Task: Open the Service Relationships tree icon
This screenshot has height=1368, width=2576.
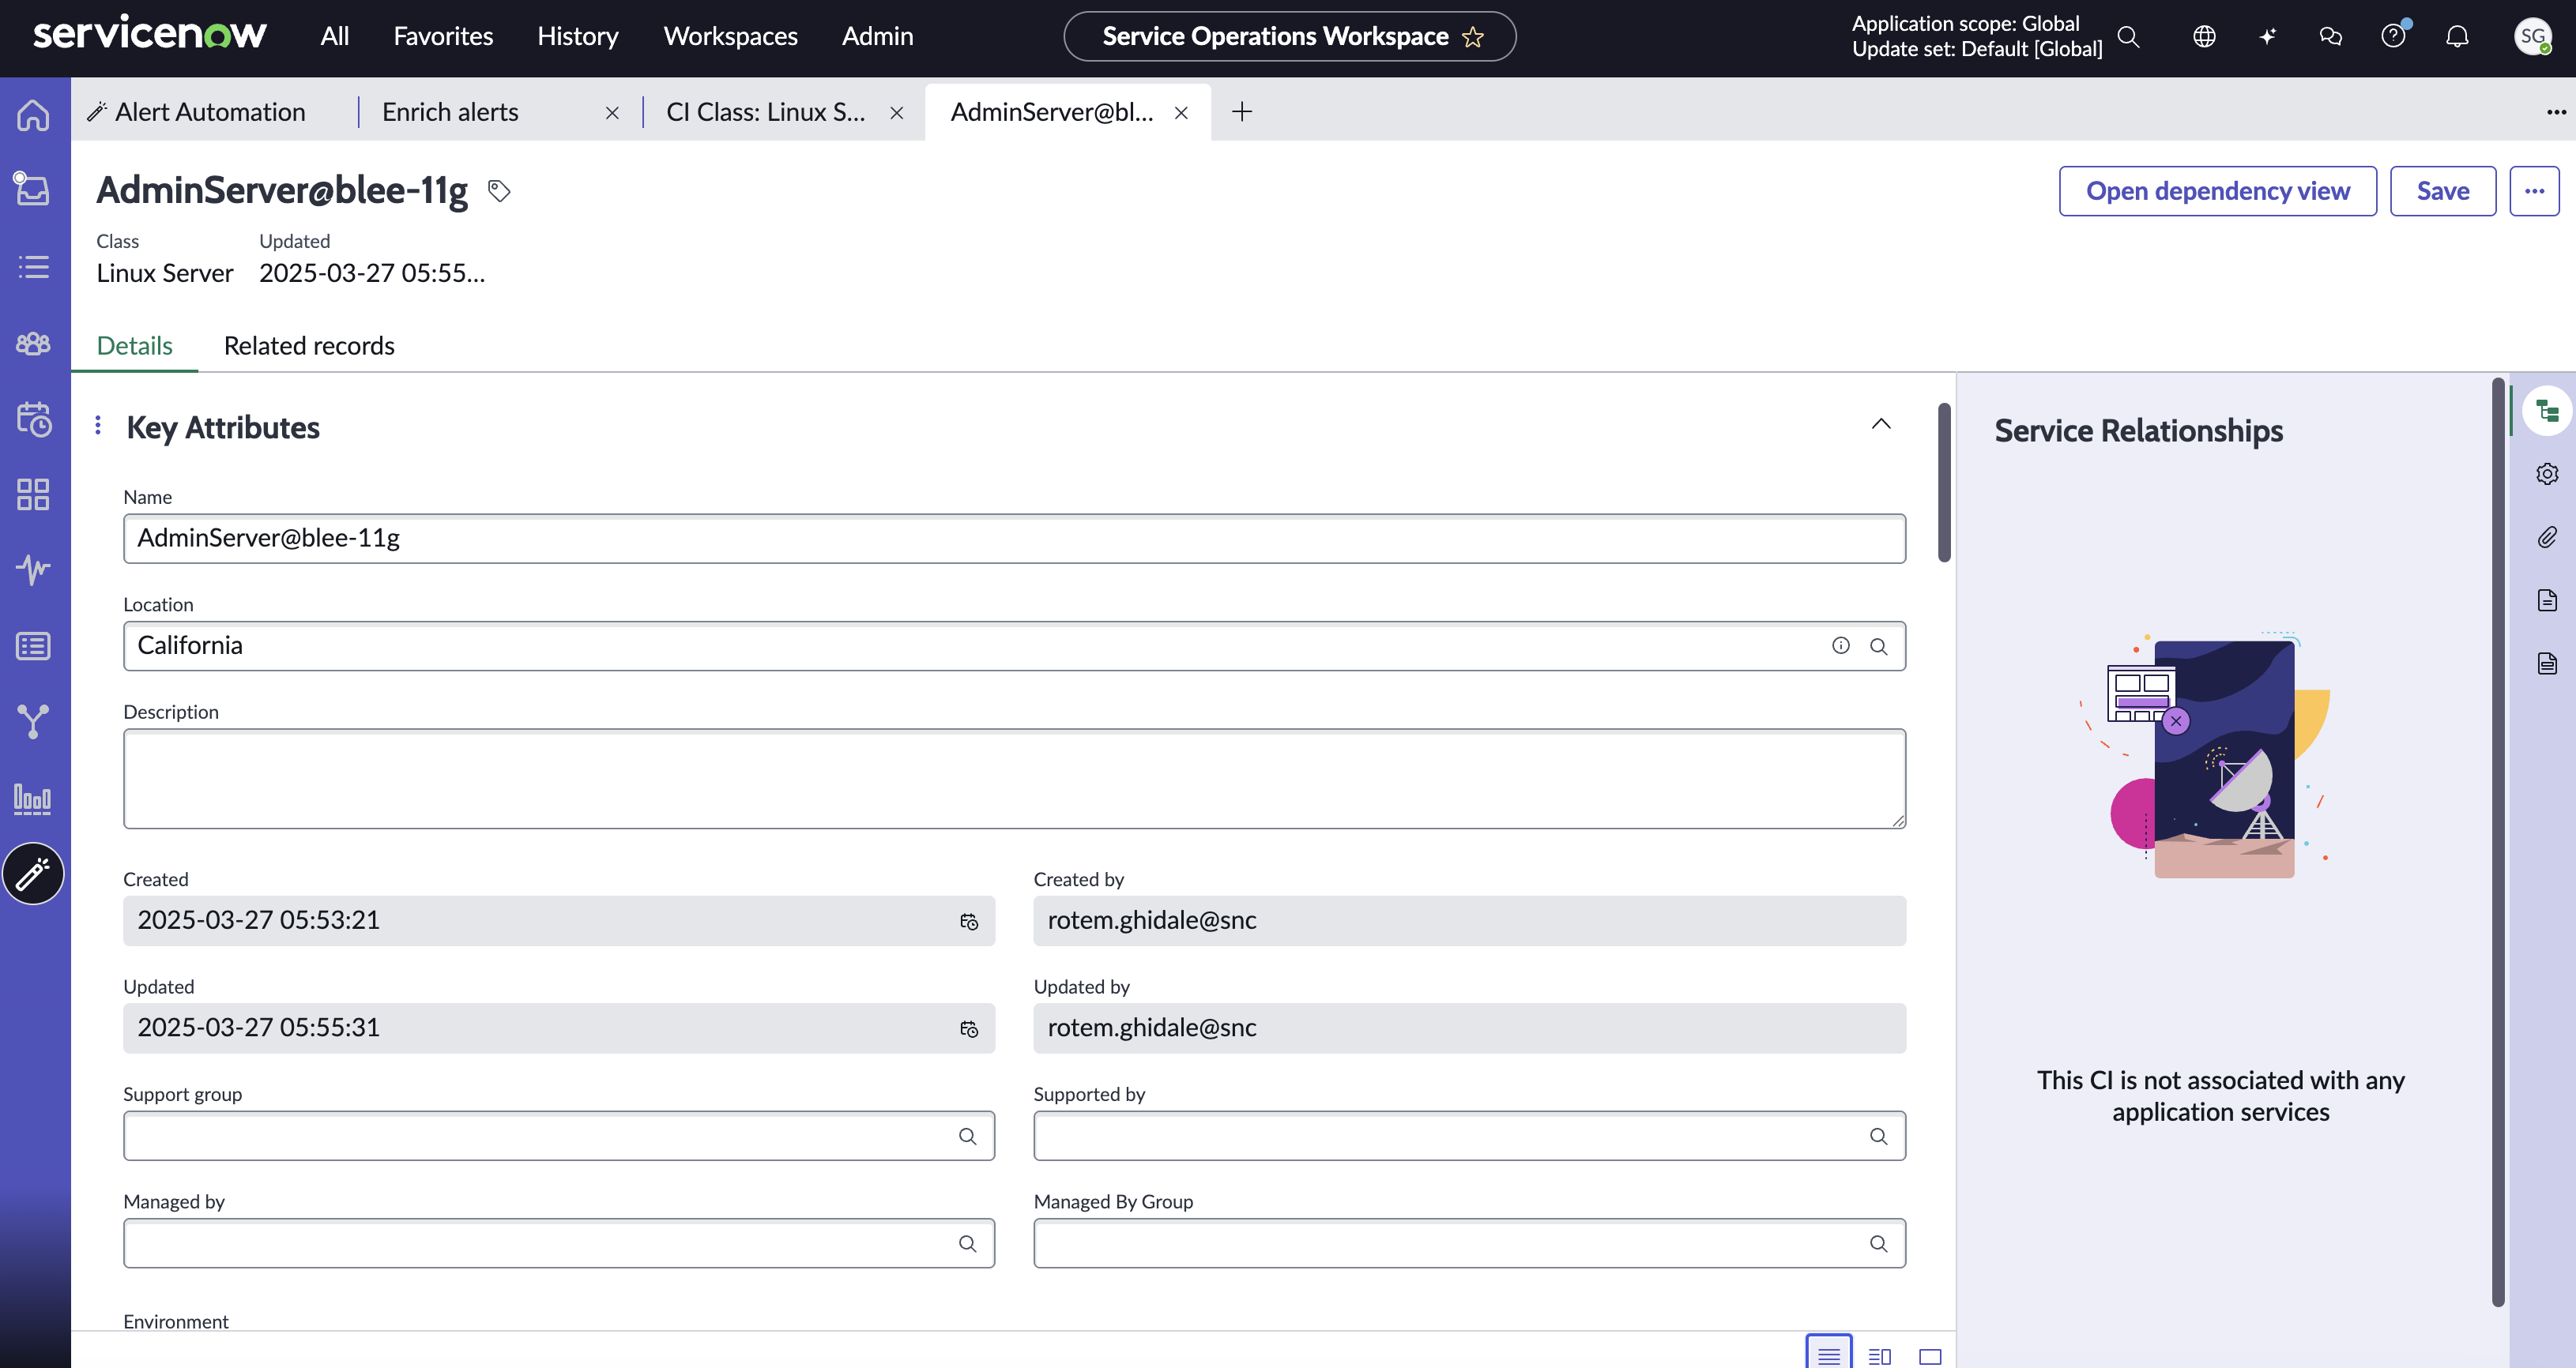Action: click(x=2547, y=411)
